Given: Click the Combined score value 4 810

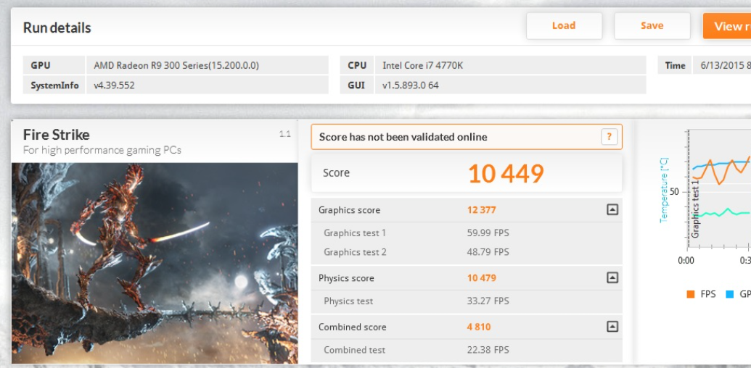Looking at the screenshot, I should point(479,327).
